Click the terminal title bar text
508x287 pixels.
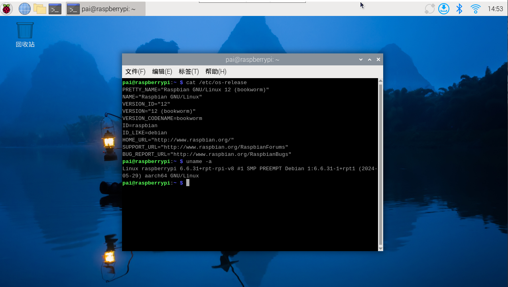[252, 59]
